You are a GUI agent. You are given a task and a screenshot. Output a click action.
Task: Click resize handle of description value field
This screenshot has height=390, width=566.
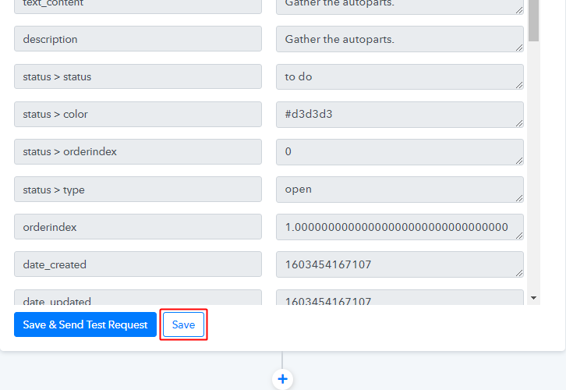point(519,48)
